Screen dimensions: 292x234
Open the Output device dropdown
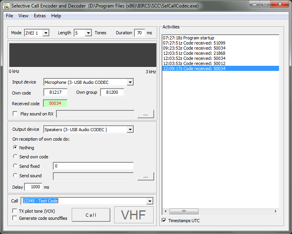130,130
